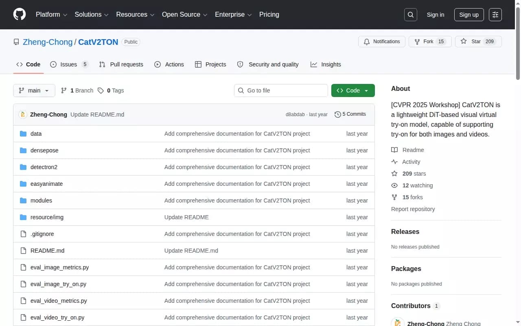Image resolution: width=521 pixels, height=326 pixels.
Task: Click the README.md file icon
Action: tap(23, 251)
